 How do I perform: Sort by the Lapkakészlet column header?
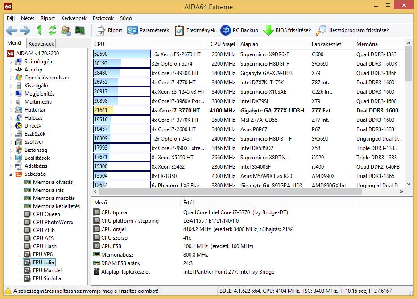point(331,44)
